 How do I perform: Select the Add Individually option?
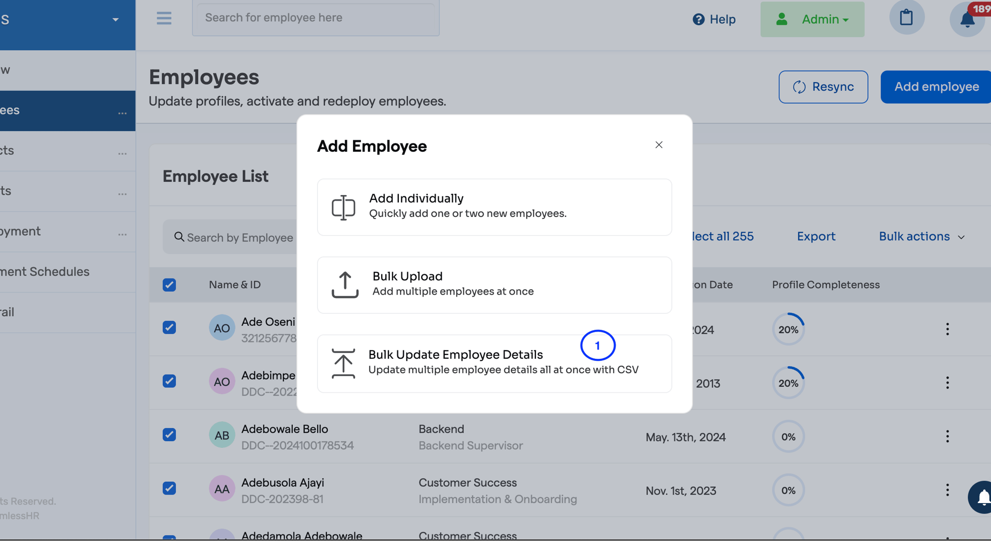(x=494, y=207)
